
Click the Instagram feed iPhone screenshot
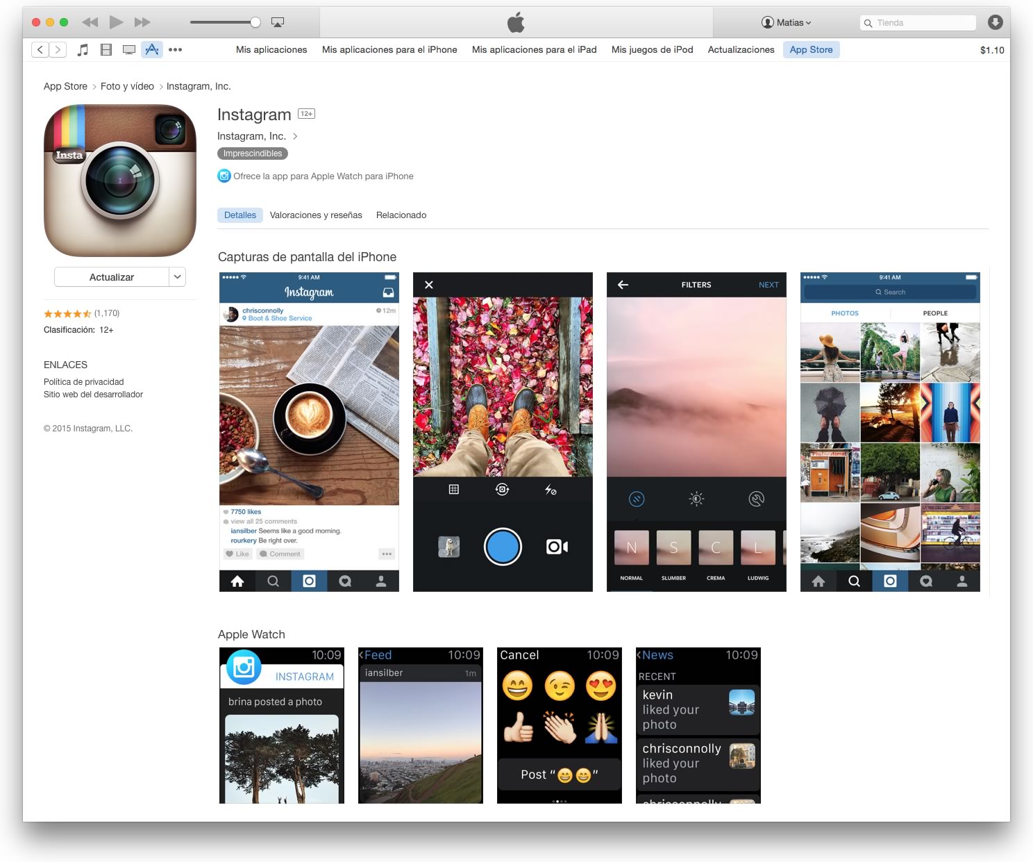309,432
